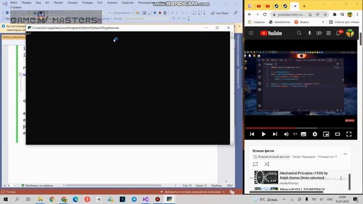Open YouTube account avatar
Image resolution: width=363 pixels, height=204 pixels.
[350, 33]
